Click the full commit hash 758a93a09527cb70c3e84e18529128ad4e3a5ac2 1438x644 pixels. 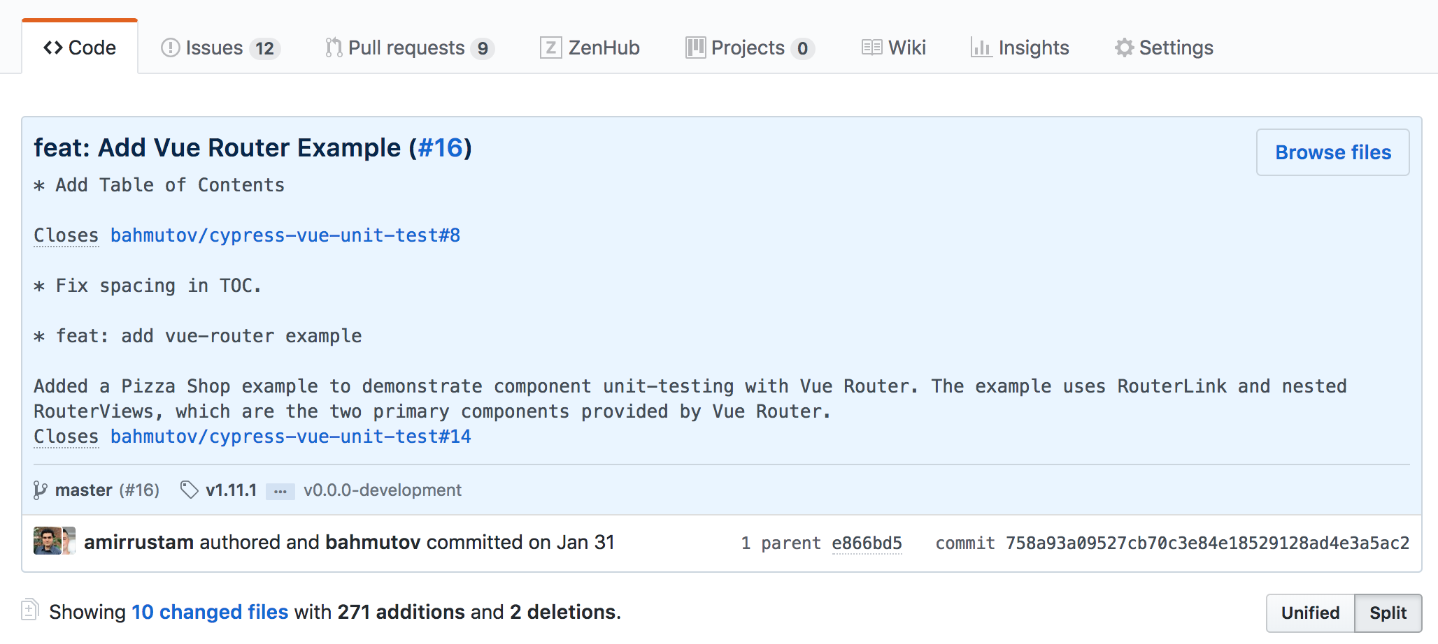(x=1207, y=543)
